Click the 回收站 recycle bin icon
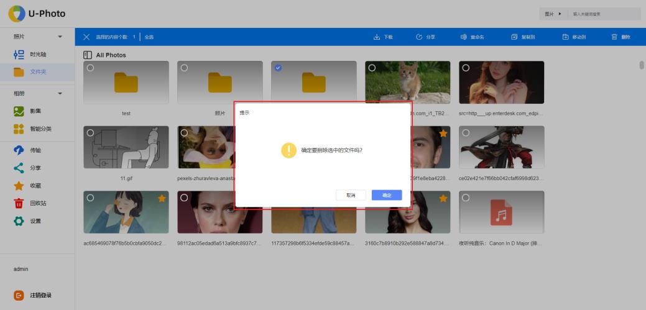The height and width of the screenshot is (310, 646). [x=19, y=203]
